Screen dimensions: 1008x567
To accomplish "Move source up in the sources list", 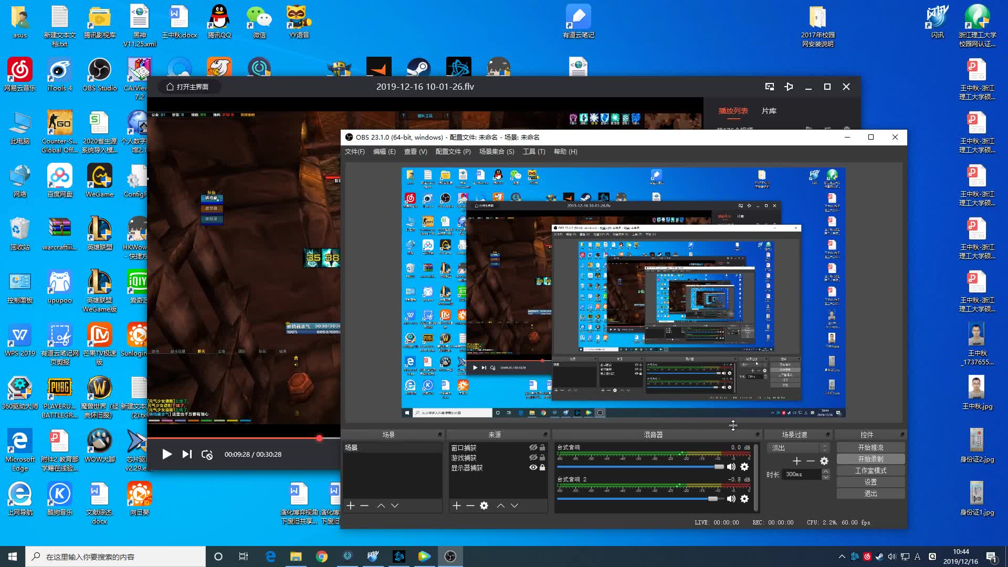I will [x=501, y=506].
